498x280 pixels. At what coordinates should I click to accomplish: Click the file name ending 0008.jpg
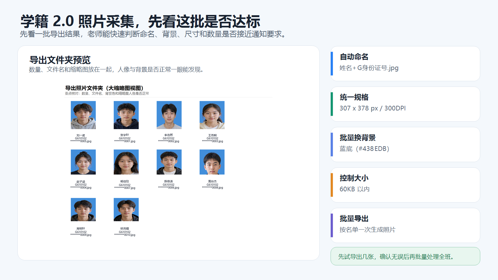tap(213, 185)
